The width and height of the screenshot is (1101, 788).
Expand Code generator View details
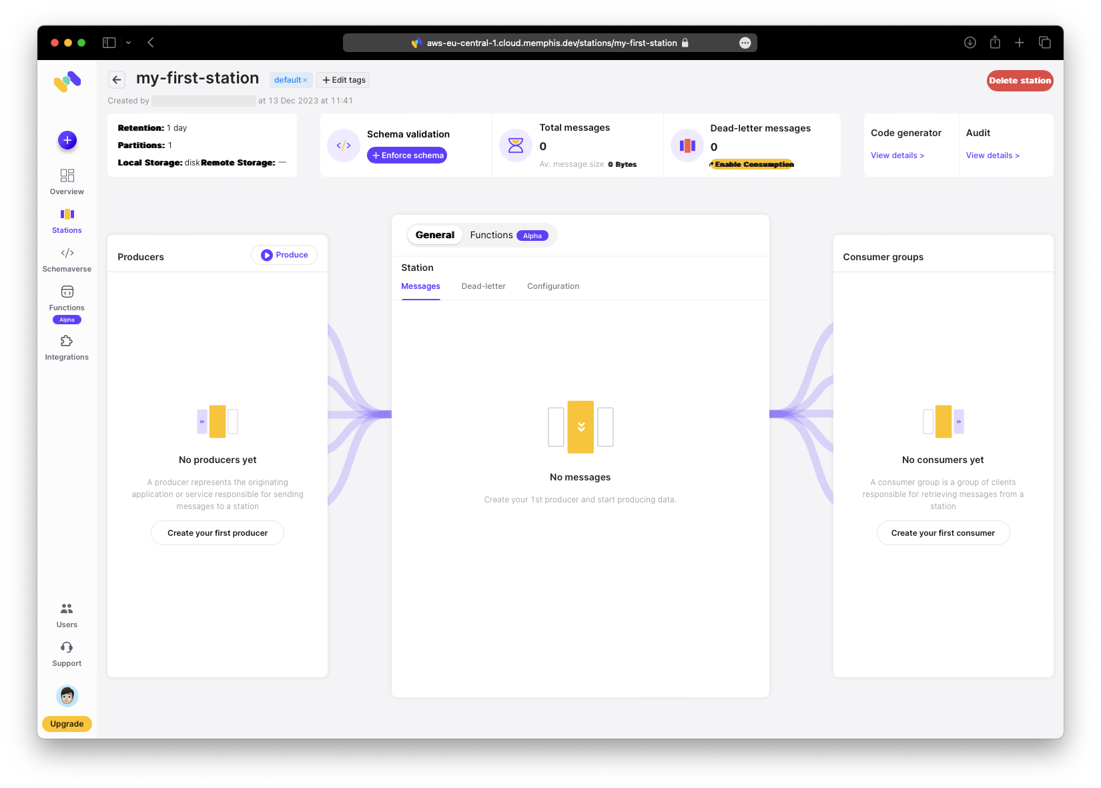point(897,155)
